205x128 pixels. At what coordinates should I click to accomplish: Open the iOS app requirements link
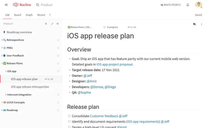(x=143, y=122)
